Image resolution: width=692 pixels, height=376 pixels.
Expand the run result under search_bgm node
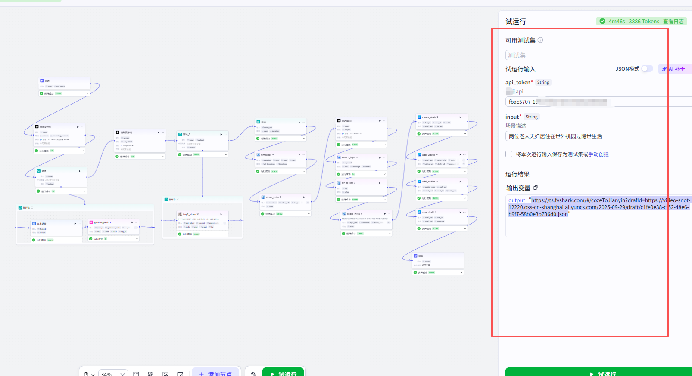point(384,174)
